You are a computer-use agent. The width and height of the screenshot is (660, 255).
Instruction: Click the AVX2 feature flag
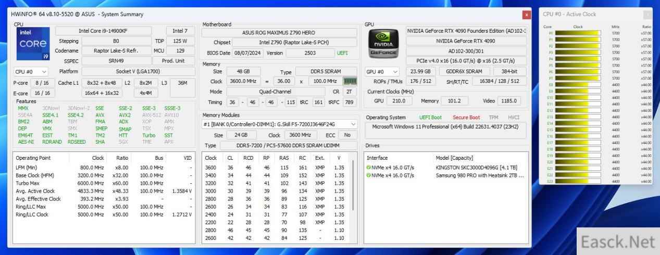coord(124,115)
